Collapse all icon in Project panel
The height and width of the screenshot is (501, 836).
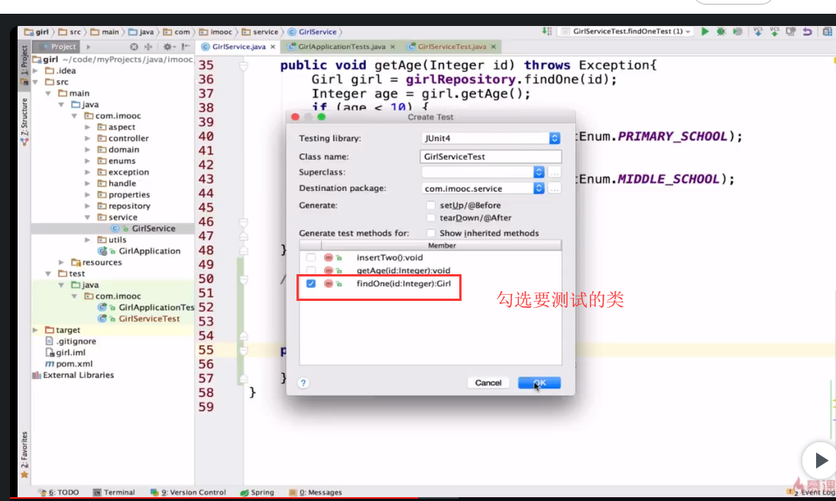(x=148, y=47)
